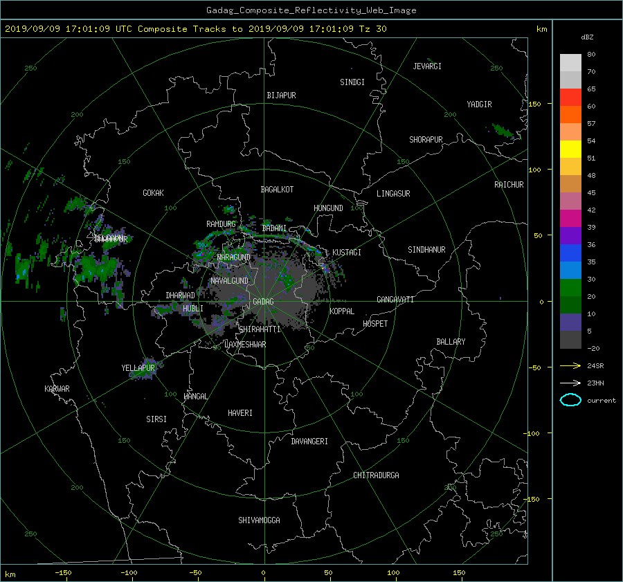Click the yellow 24SR track arrow icon
The image size is (623, 582).
(x=570, y=365)
